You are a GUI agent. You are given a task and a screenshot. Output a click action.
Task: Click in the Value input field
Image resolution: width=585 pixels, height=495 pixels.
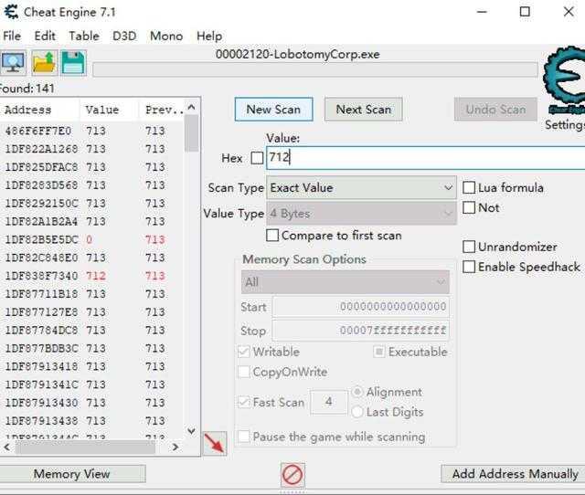coord(426,157)
